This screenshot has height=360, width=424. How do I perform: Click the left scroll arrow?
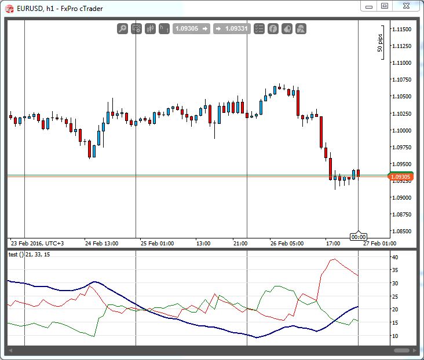[x=10, y=351]
